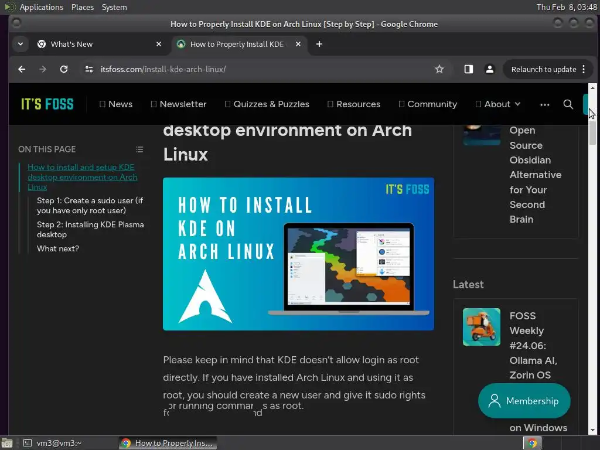Jump to Step 2: Installing KDE Plasma desktop

pyautogui.click(x=90, y=230)
